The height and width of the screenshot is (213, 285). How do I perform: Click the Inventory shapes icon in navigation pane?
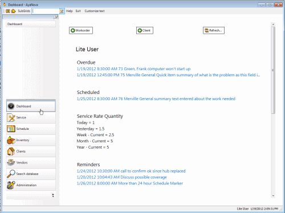pyautogui.click(x=11, y=140)
